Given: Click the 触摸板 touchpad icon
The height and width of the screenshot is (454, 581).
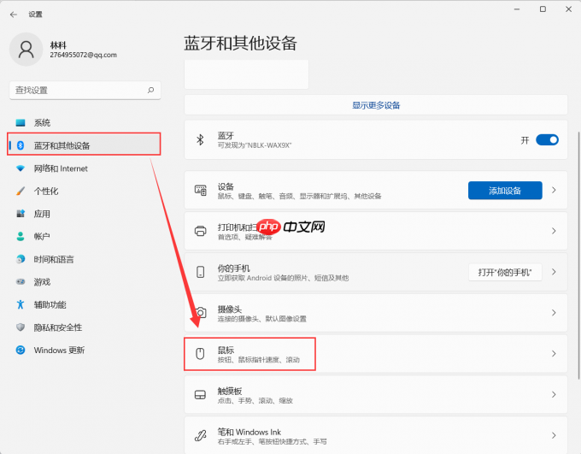Looking at the screenshot, I should point(200,395).
